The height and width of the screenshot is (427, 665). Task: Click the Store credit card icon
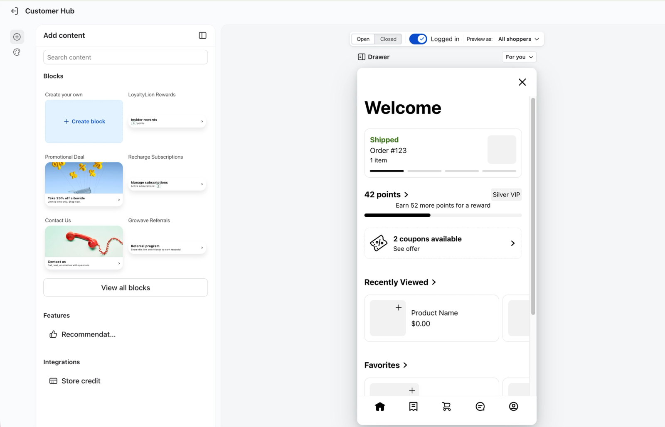coord(53,381)
